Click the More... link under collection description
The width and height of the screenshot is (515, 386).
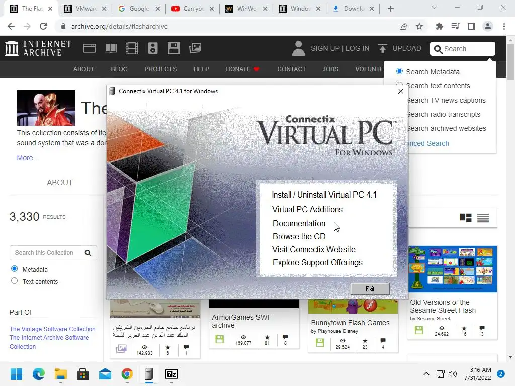tap(28, 158)
